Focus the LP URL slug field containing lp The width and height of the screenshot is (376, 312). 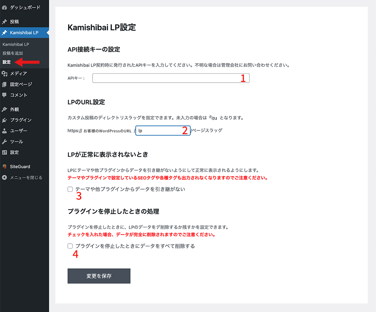(163, 131)
